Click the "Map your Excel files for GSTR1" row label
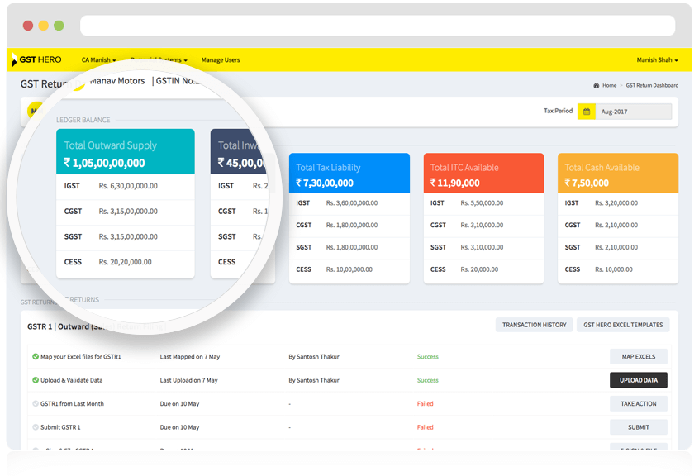The height and width of the screenshot is (476, 699). pos(81,356)
